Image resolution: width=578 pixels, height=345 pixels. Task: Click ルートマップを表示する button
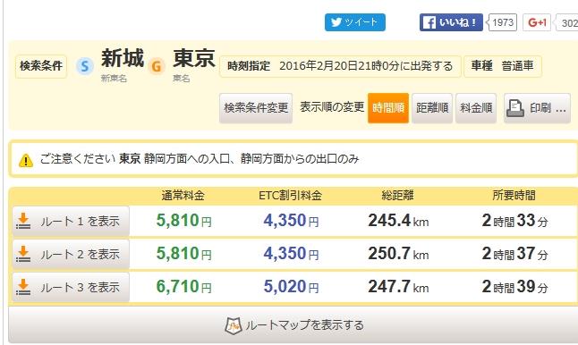tap(293, 325)
